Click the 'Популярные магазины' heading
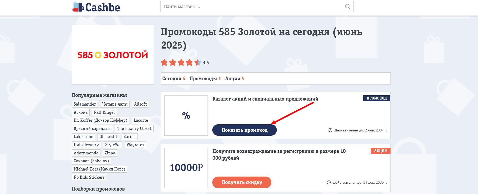478x194 pixels. point(99,95)
